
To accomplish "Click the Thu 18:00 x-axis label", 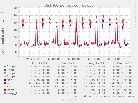I will 113,59.
